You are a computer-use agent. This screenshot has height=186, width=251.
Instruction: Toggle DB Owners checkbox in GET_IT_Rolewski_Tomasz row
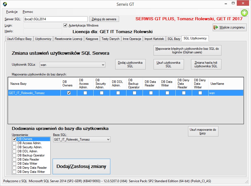click(x=69, y=93)
